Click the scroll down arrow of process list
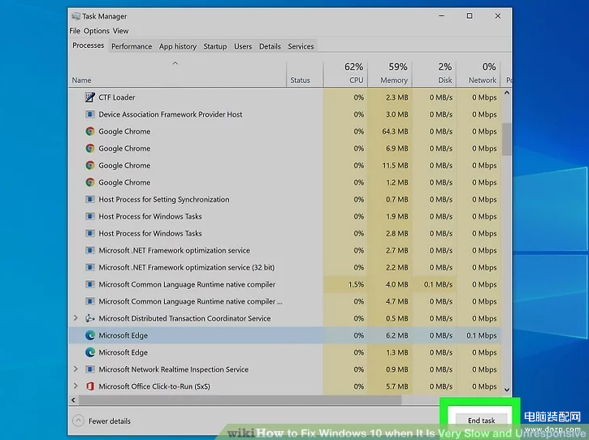 (507, 390)
